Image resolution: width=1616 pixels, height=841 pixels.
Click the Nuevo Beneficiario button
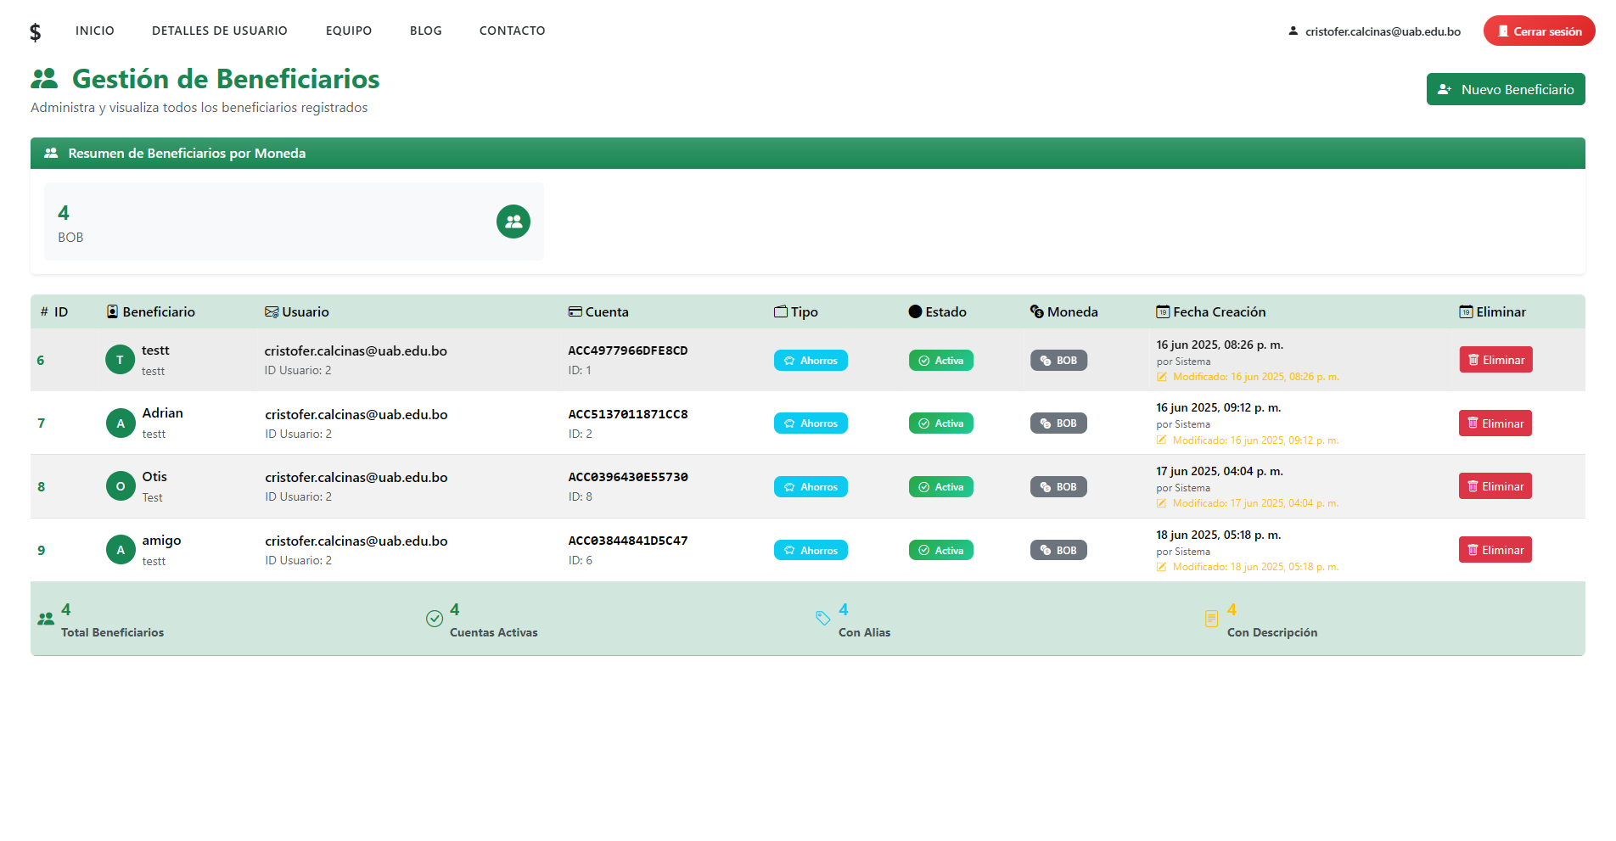(x=1506, y=89)
